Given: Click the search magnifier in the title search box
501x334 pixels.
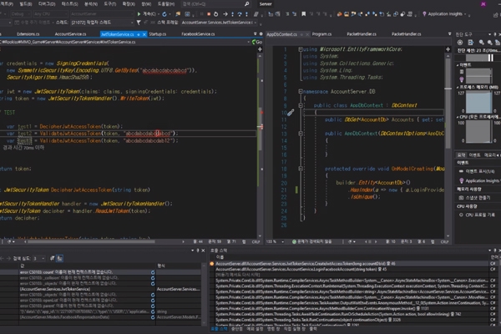Looking at the screenshot, I should (246, 4).
